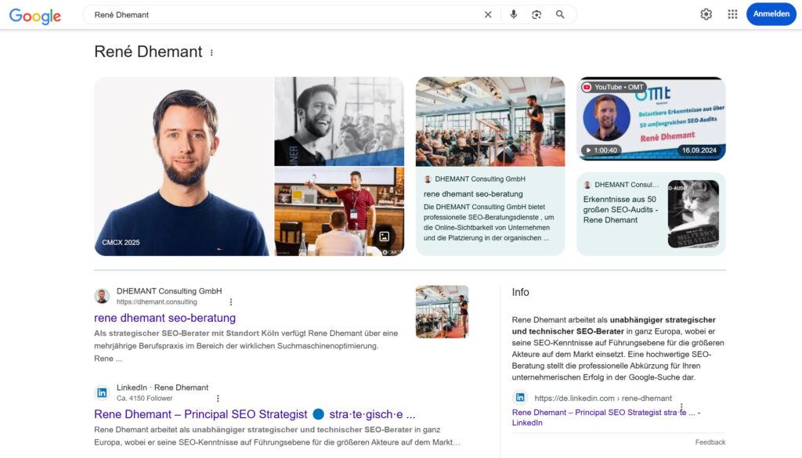Click the YouTube icon badge on video card

pos(587,88)
